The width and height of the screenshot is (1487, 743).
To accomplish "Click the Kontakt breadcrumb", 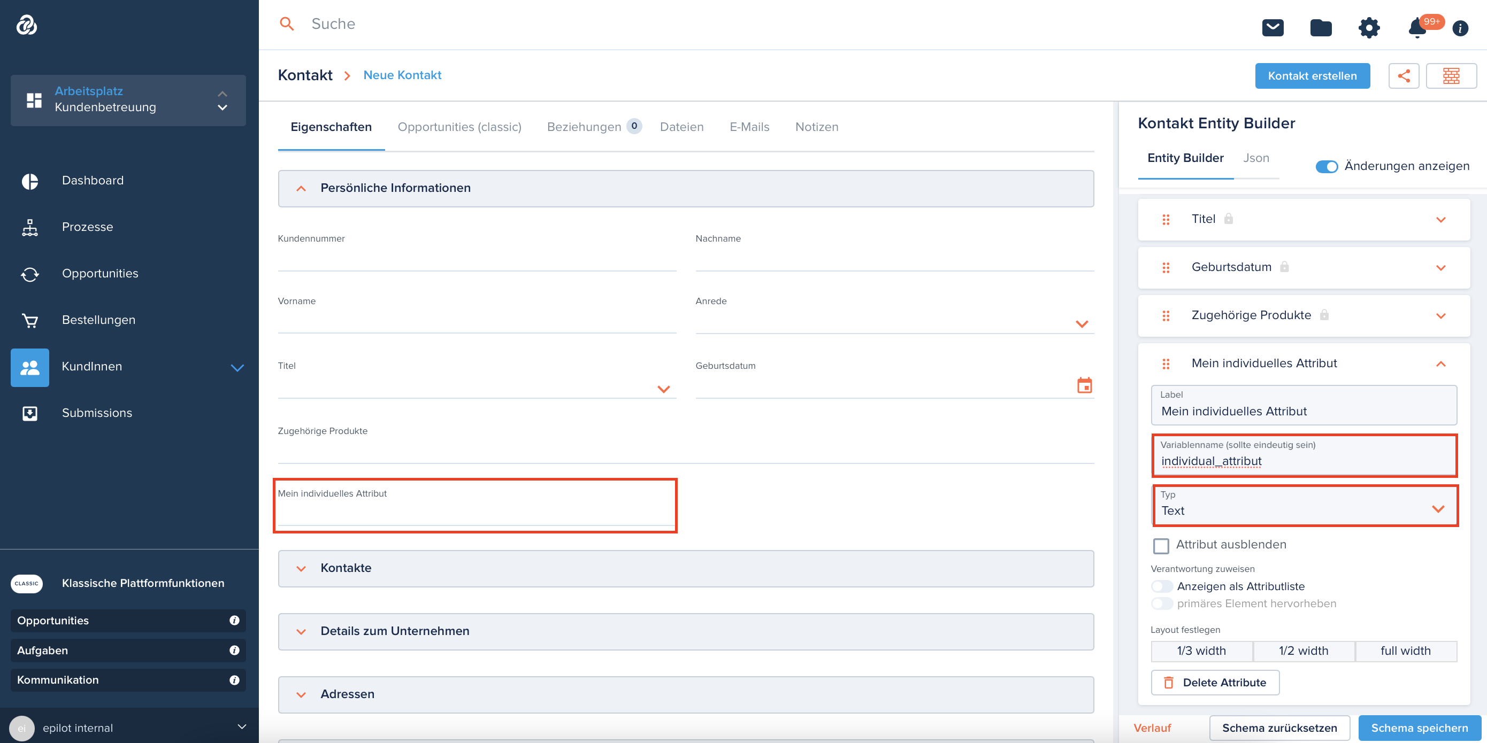I will (x=305, y=75).
